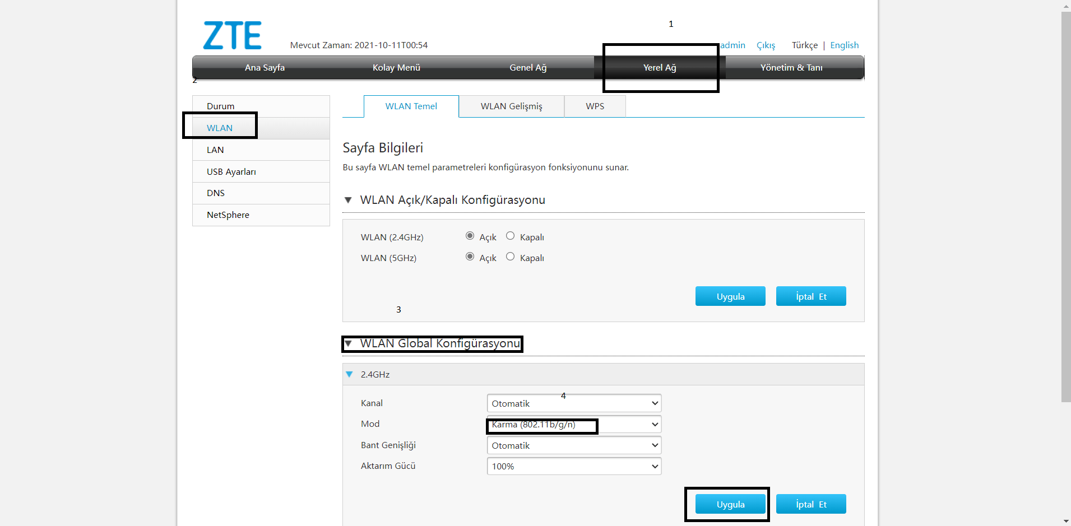Select Kapalı for WLAN (2.4GHz)

click(510, 236)
